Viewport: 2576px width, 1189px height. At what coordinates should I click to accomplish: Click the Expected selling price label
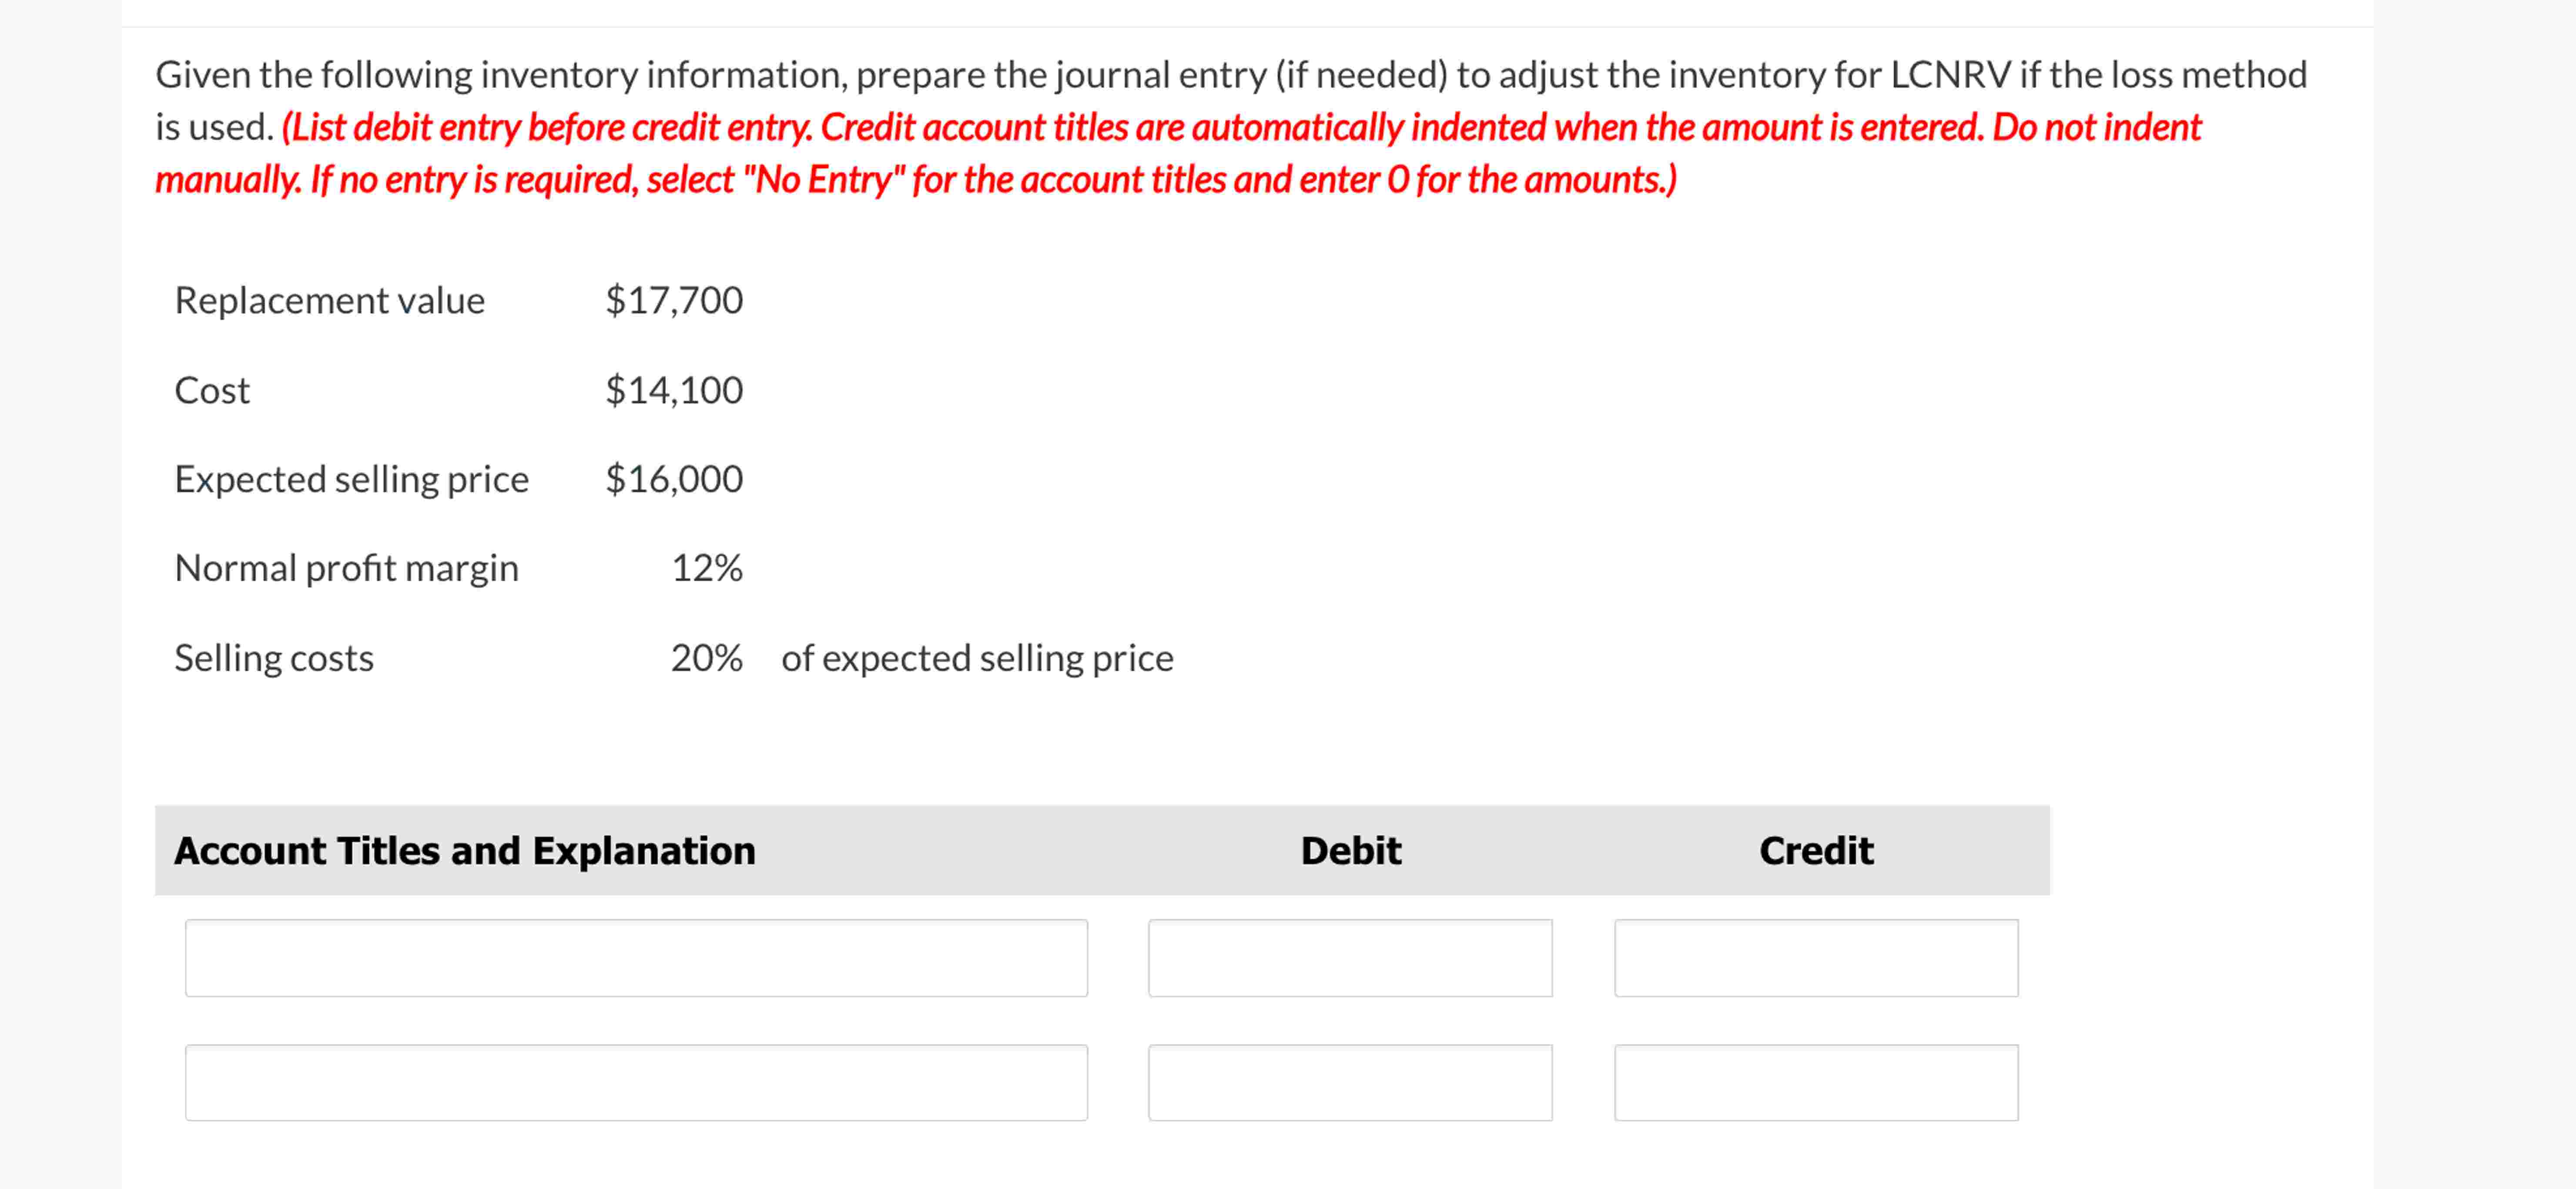point(352,478)
